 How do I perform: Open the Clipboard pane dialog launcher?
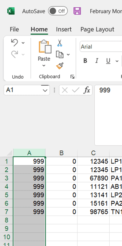[x=72, y=77]
